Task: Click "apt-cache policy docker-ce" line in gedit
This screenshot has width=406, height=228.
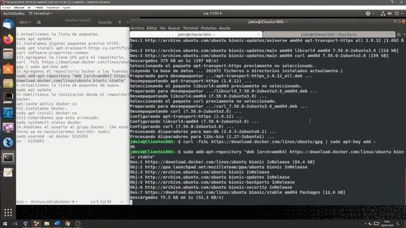Action: tap(46, 104)
